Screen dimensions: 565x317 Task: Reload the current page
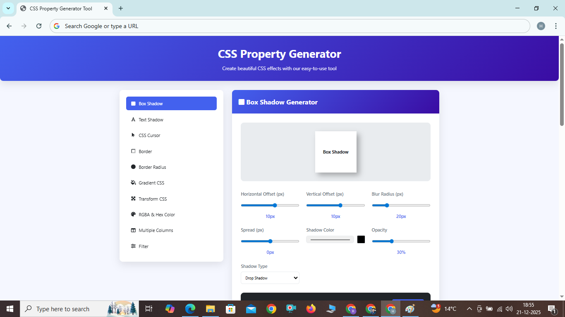[38, 26]
